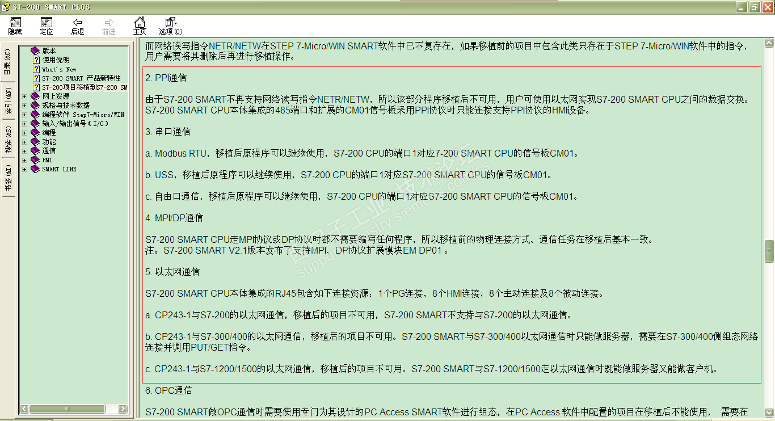Click the content pane's scroll-up arrow
The image size is (775, 421).
coord(769,42)
